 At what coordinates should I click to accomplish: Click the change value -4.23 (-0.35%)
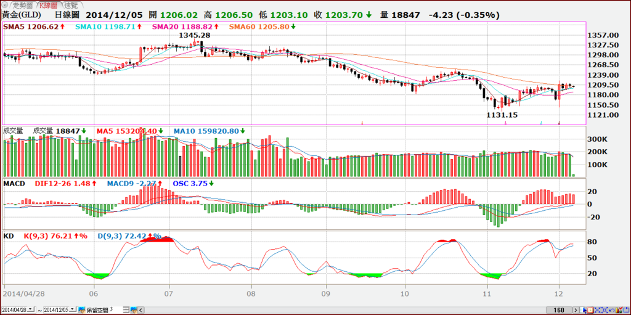tap(464, 15)
